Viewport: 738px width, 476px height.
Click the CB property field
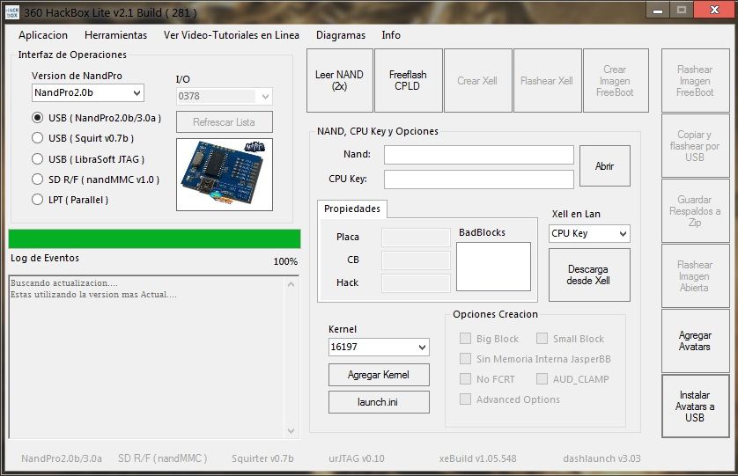pyautogui.click(x=416, y=260)
